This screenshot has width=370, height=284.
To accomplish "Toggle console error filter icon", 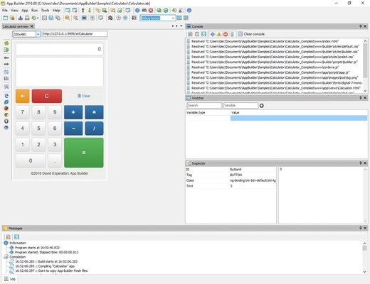I will point(226,34).
